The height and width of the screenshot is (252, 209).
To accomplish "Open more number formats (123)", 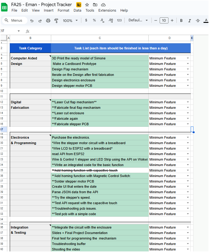I will pyautogui.click(x=119, y=20).
